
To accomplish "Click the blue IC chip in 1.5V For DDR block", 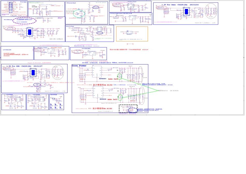I will click(33, 73).
